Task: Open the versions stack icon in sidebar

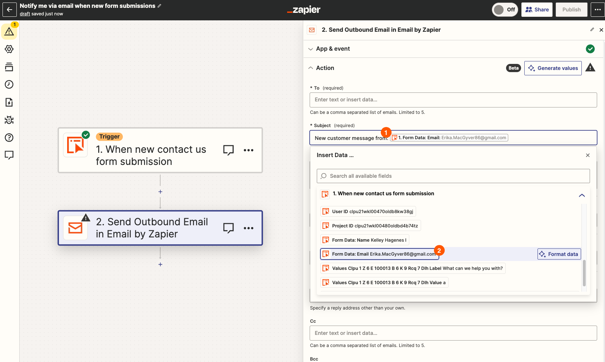Action: (x=9, y=67)
